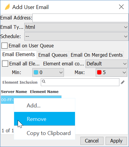Open the Max severity dropdown arrow

point(124,73)
